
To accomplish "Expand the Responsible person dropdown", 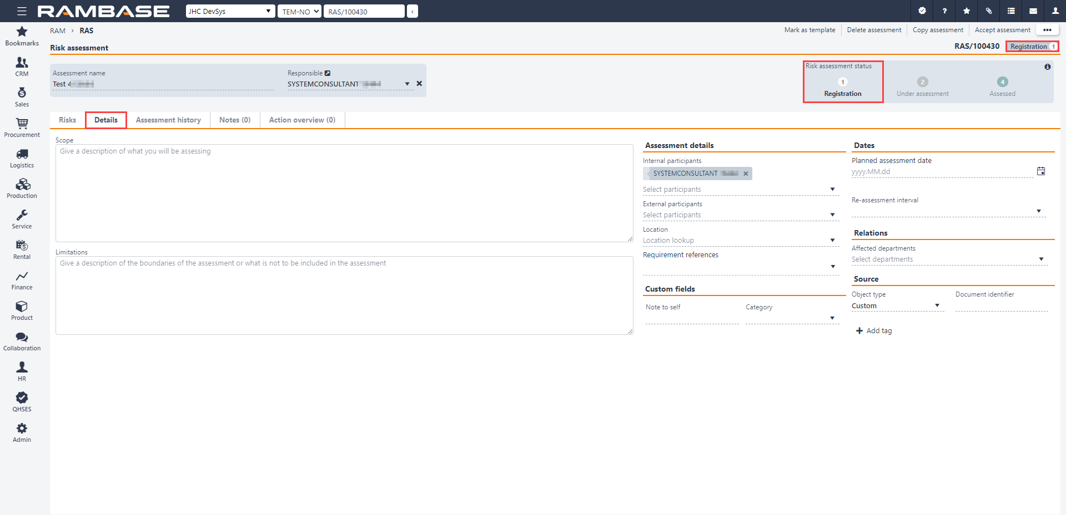I will 407,84.
